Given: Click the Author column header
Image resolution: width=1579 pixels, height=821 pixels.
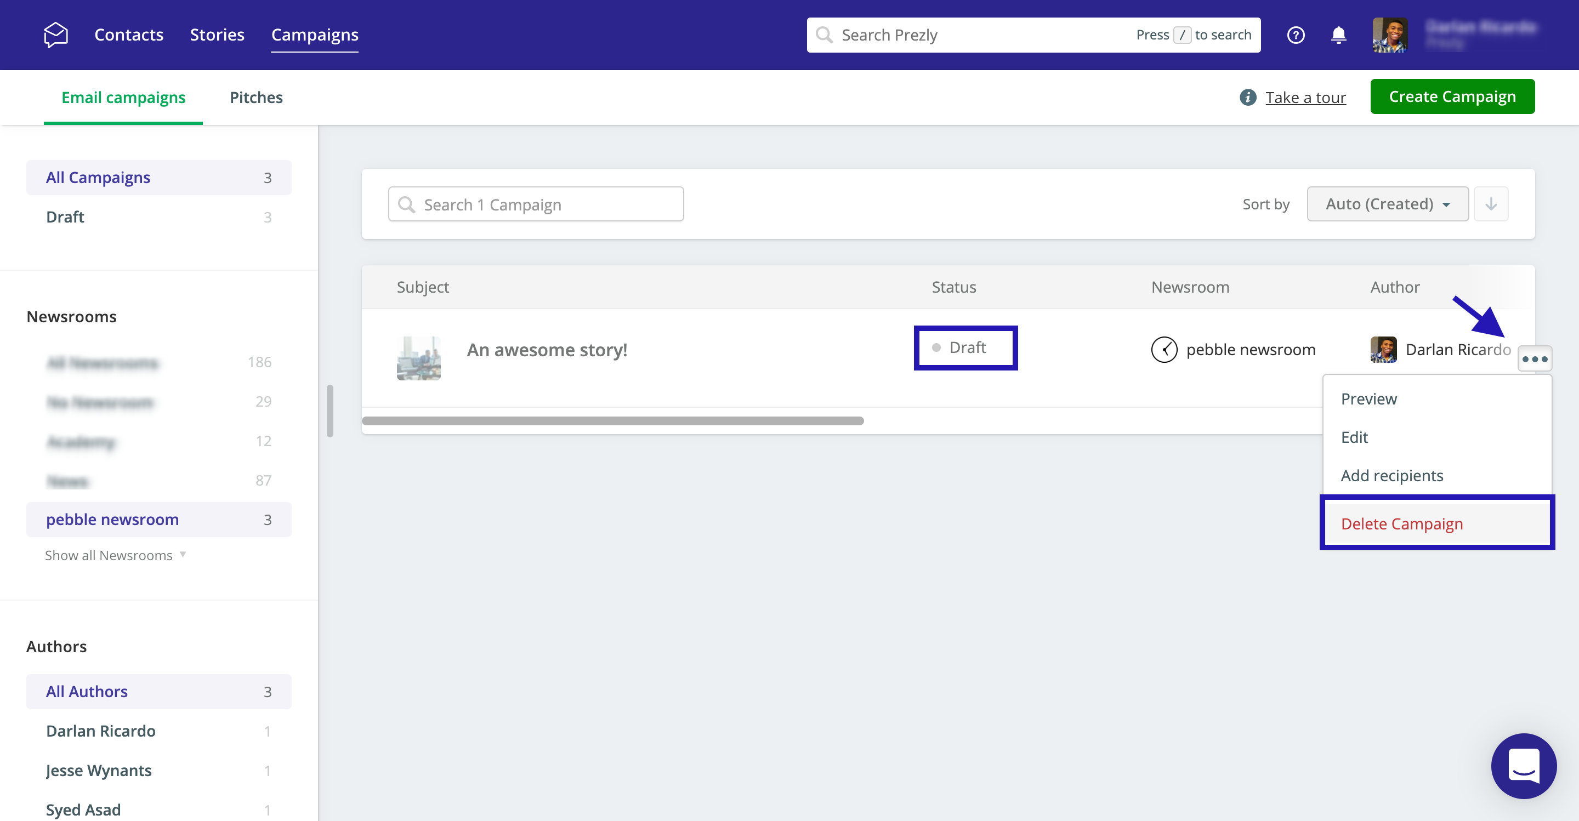Looking at the screenshot, I should click(x=1394, y=287).
